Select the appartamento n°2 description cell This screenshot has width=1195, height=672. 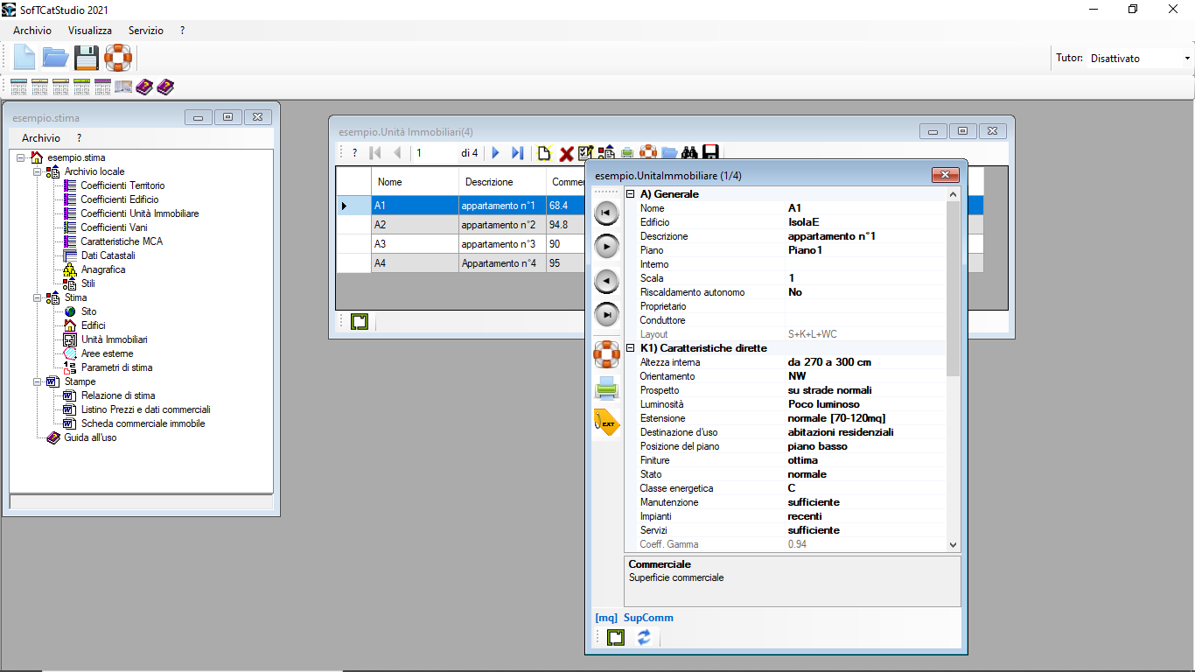502,225
